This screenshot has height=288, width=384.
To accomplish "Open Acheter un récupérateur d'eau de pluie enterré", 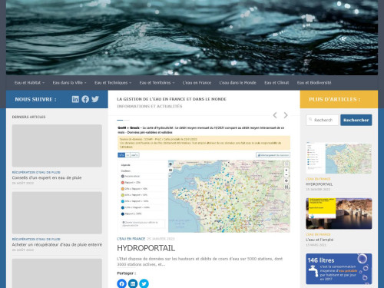I will click(57, 245).
